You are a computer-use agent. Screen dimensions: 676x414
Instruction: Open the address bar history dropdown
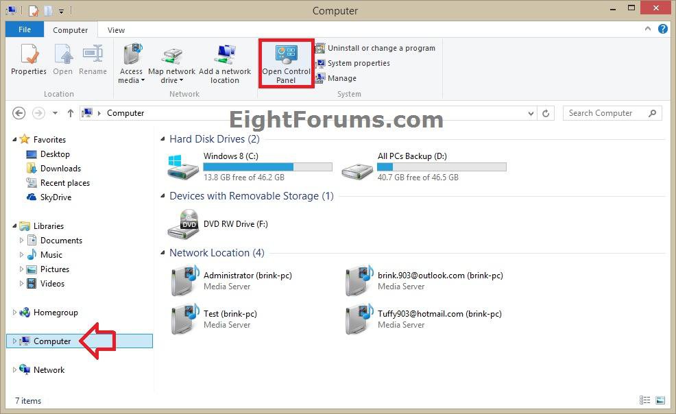[x=531, y=113]
